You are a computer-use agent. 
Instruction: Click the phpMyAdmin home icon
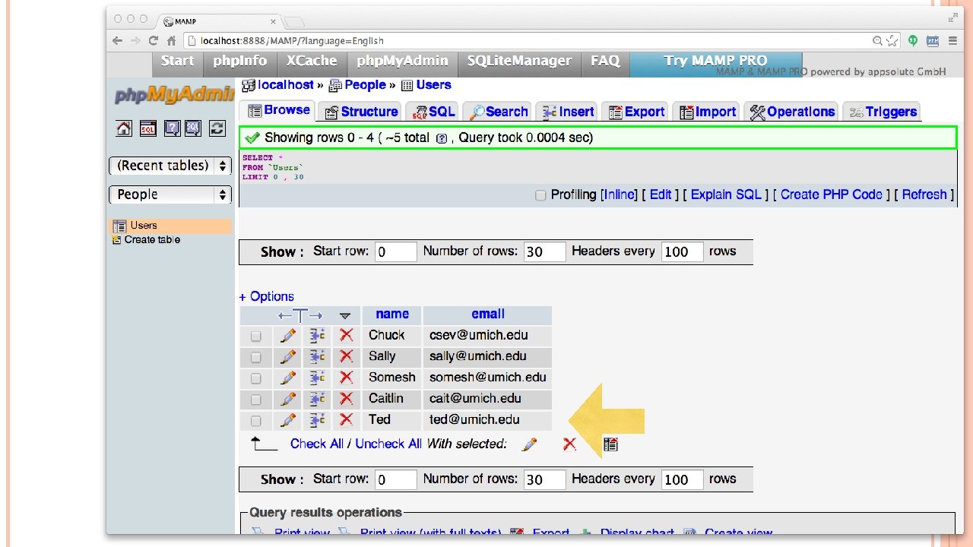pos(124,128)
